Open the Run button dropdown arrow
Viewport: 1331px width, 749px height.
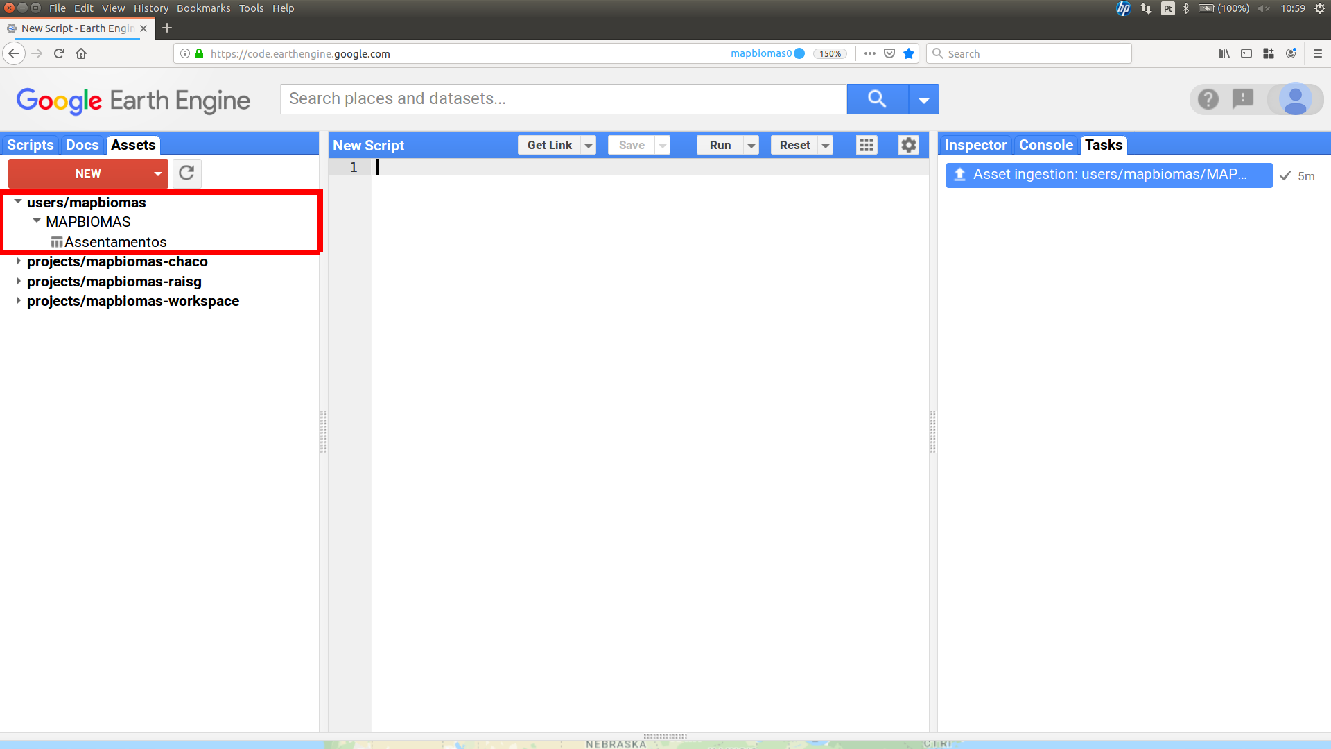point(751,146)
